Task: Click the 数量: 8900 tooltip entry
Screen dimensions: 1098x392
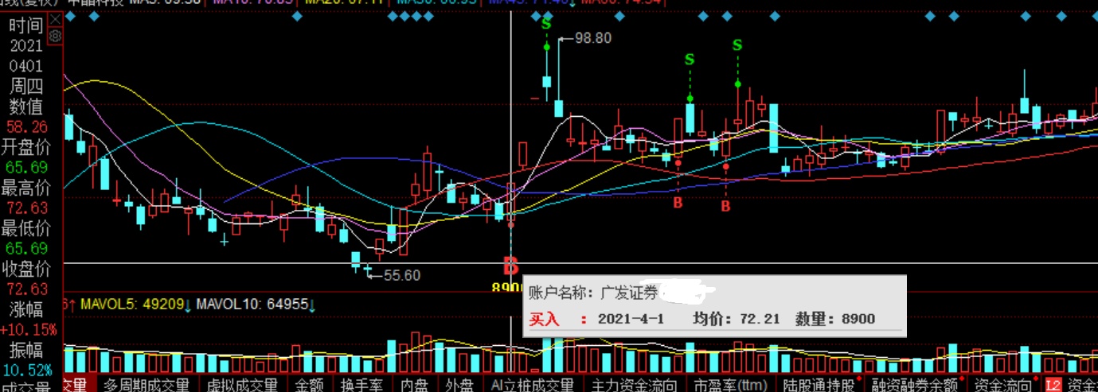Action: pos(834,319)
